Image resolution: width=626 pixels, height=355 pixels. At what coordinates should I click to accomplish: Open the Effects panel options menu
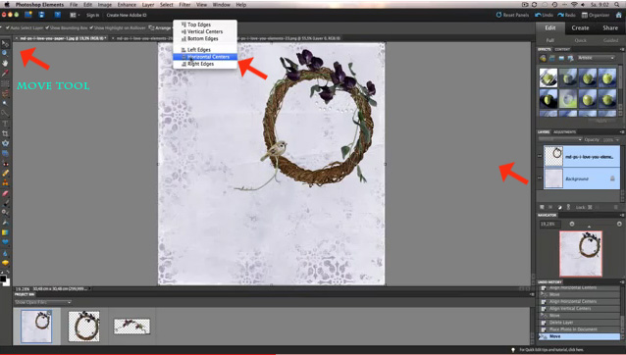pyautogui.click(x=622, y=49)
